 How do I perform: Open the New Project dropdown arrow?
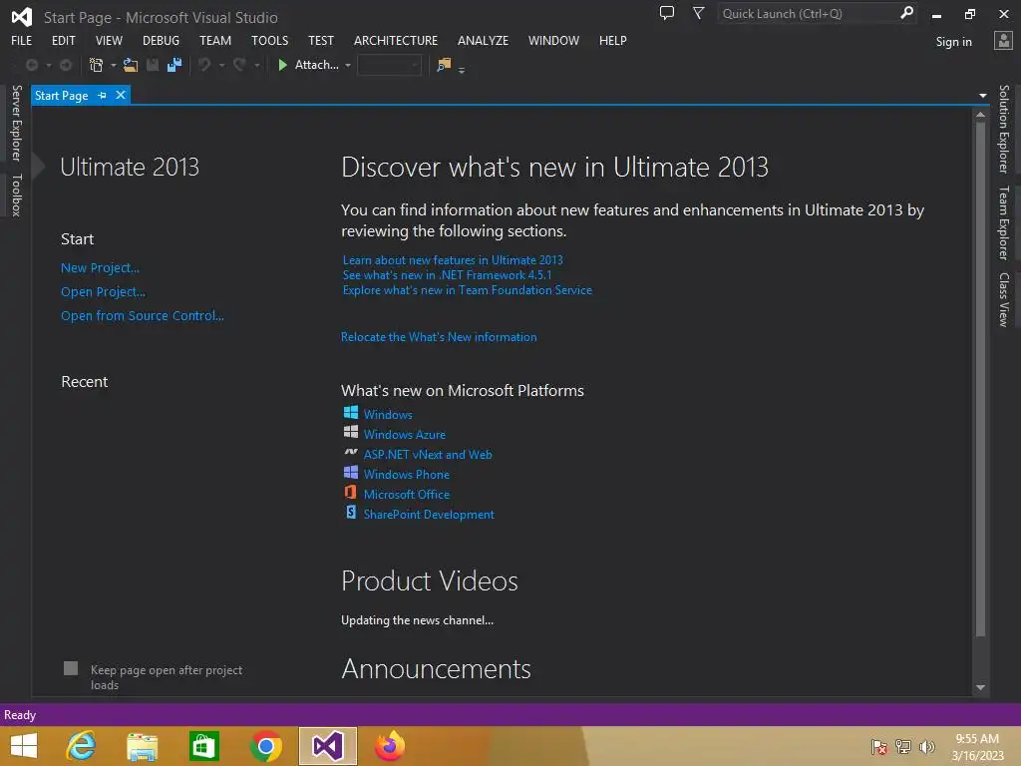click(114, 65)
